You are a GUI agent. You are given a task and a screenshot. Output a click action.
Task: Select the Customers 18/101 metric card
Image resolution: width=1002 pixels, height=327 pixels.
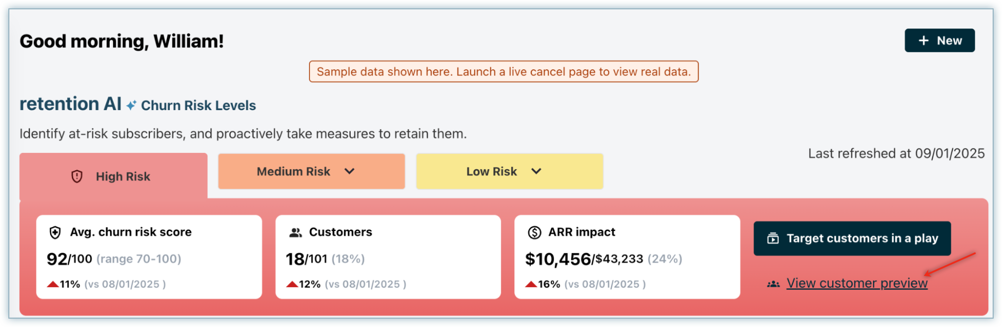388,257
